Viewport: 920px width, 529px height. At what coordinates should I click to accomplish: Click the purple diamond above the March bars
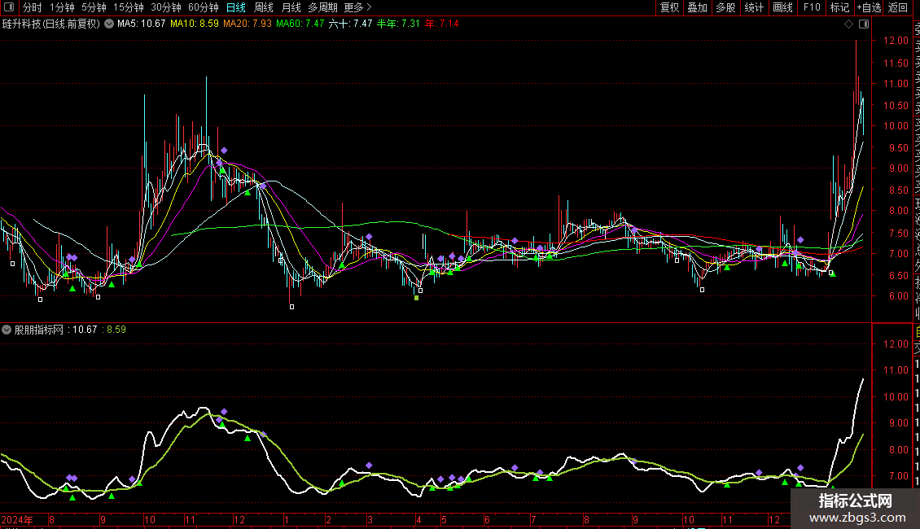pos(369,237)
